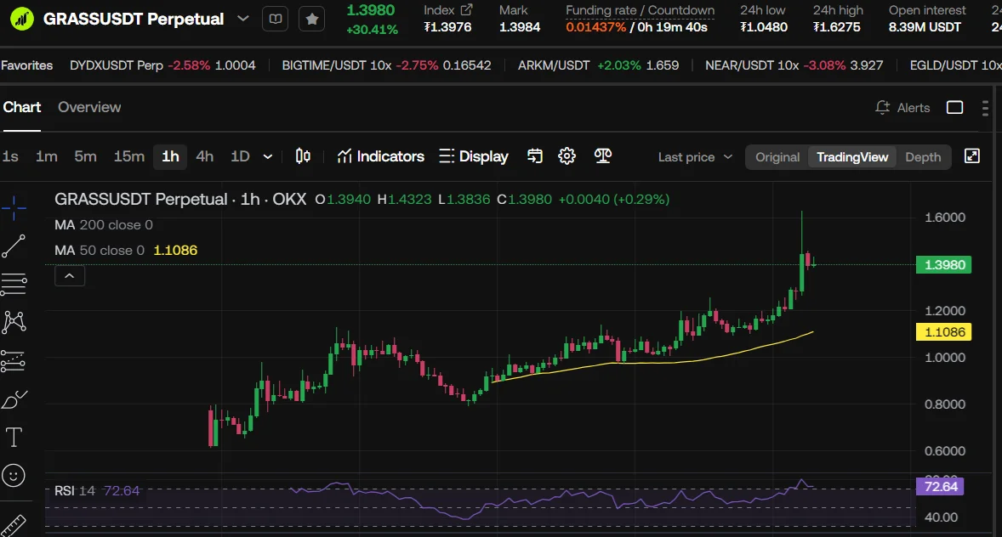This screenshot has height=537, width=1002.
Task: Change candlestick chart type icon
Action: tap(303, 156)
